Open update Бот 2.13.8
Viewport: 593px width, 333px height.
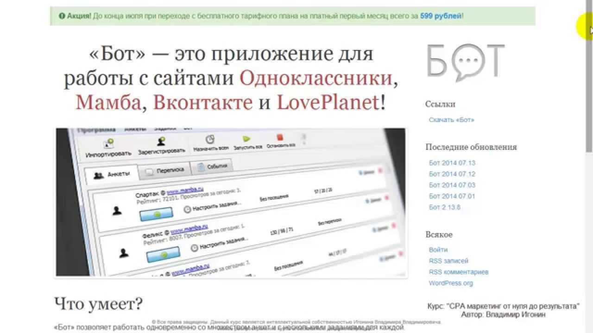tap(444, 207)
